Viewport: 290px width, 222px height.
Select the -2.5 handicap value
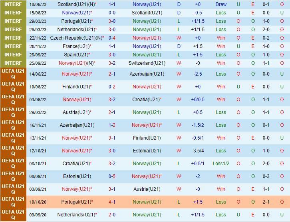[197, 74]
